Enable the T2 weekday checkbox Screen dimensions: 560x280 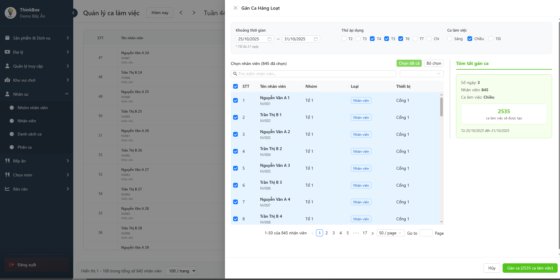pyautogui.click(x=344, y=39)
